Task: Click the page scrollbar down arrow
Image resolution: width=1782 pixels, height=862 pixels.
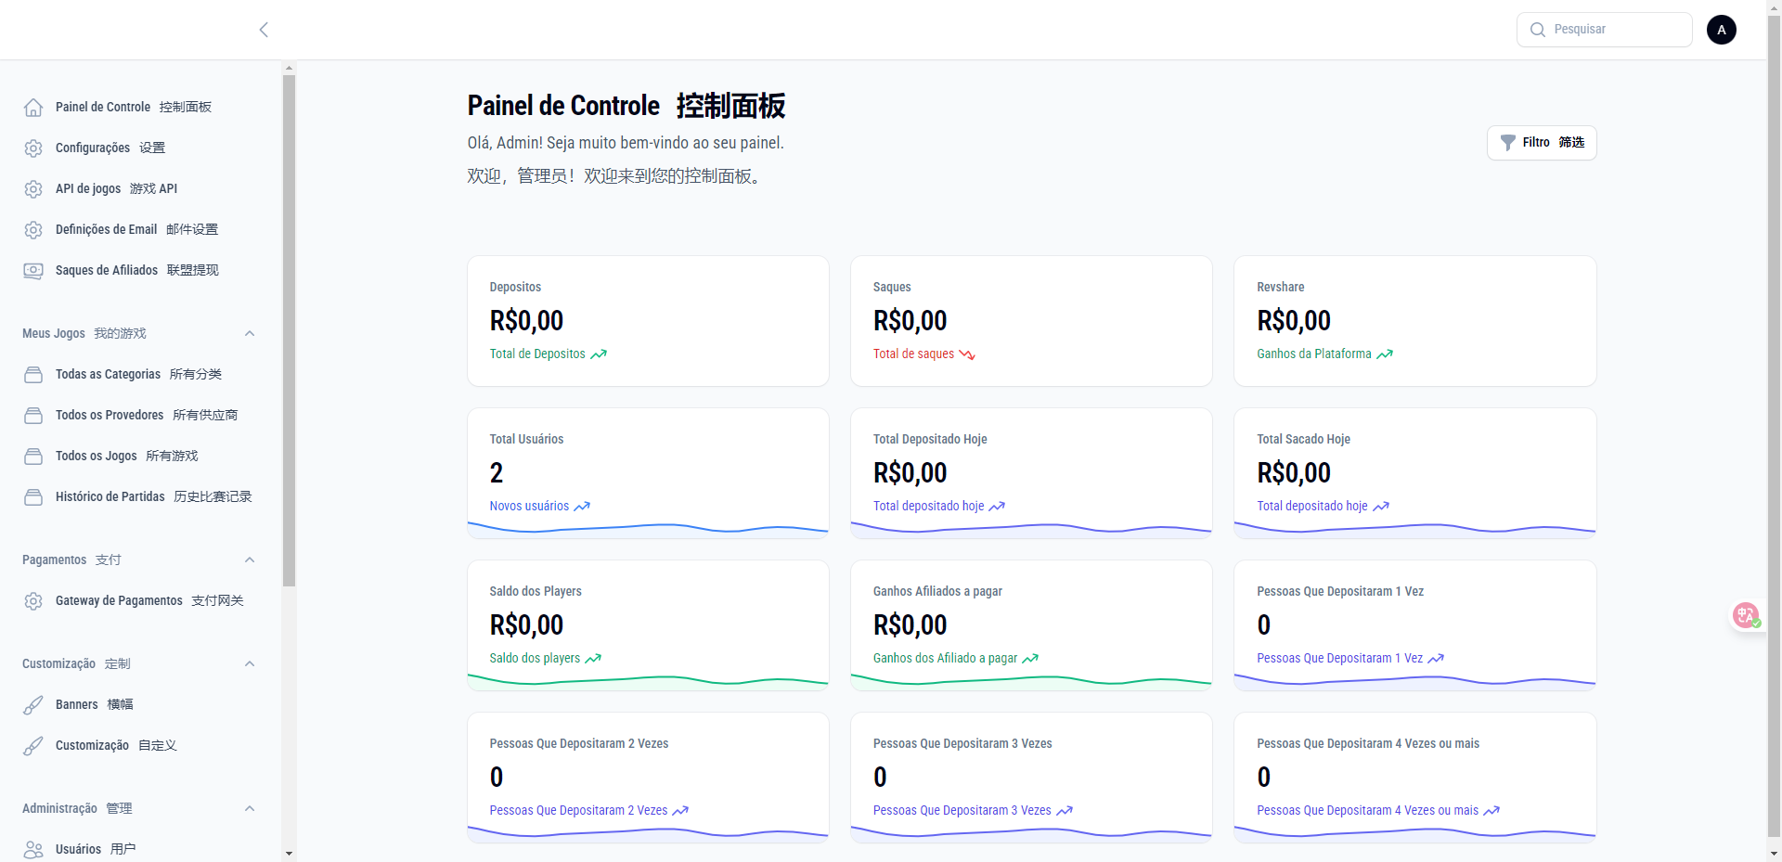Action: [x=1775, y=854]
